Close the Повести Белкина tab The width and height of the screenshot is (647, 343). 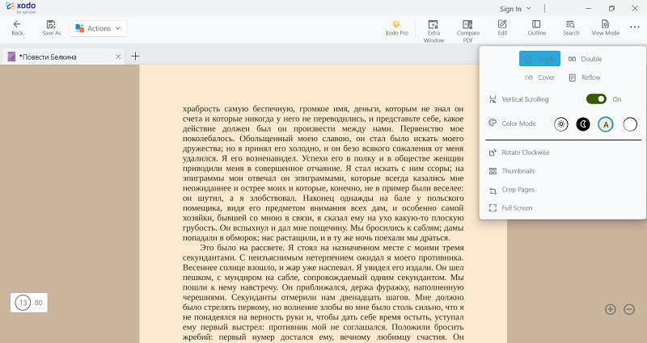[x=118, y=56]
